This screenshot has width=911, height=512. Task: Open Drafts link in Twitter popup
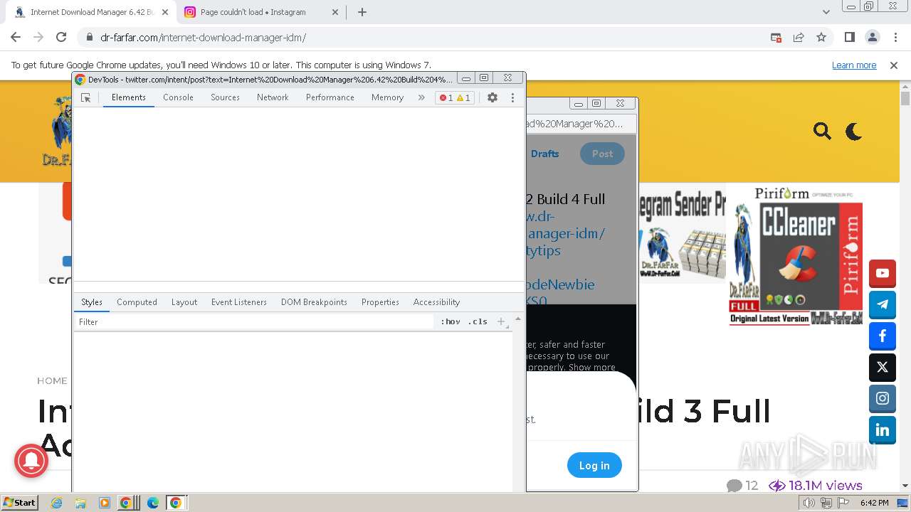(x=544, y=154)
